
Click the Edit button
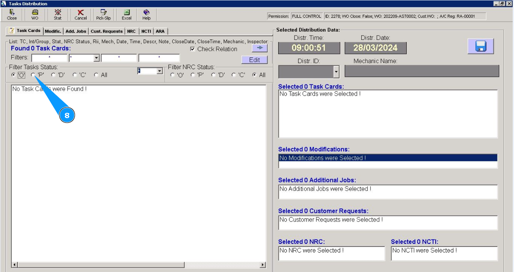pos(254,60)
